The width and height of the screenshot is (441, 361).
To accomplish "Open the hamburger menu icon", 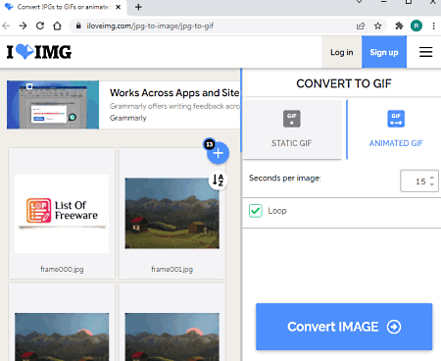I will tap(425, 52).
